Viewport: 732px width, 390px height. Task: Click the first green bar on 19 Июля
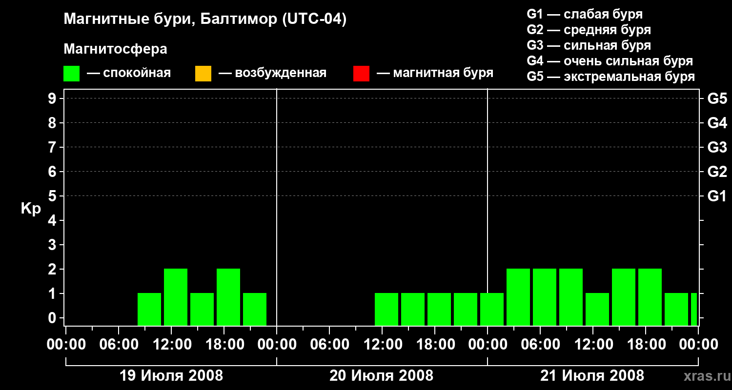pyautogui.click(x=149, y=309)
